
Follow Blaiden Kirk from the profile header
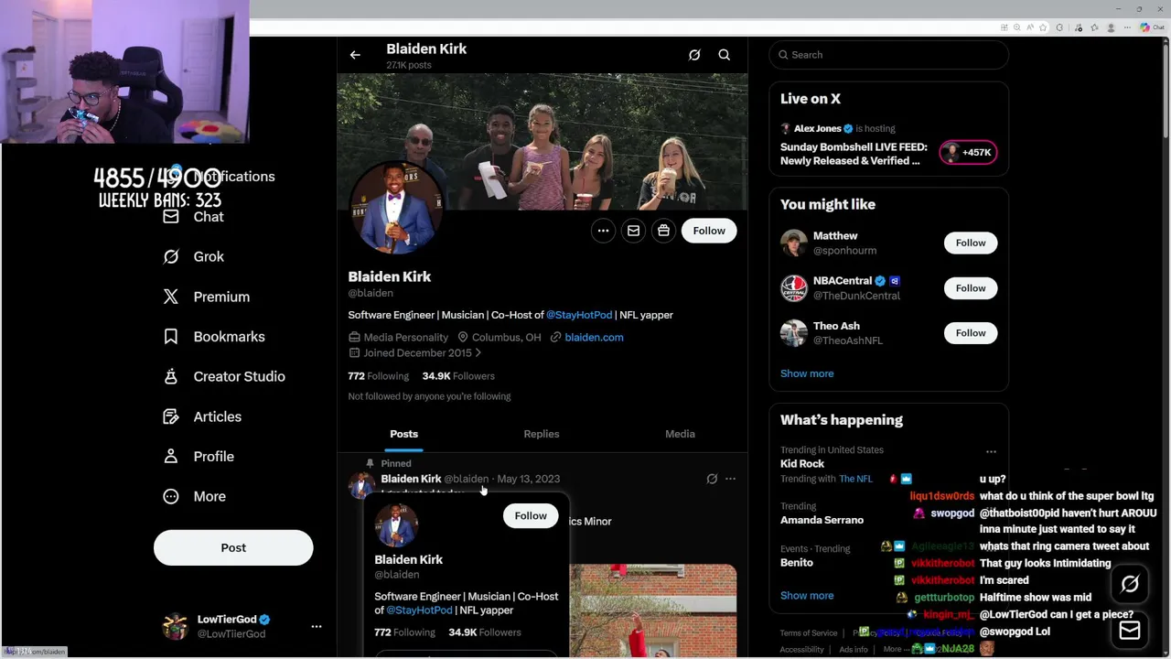(709, 231)
